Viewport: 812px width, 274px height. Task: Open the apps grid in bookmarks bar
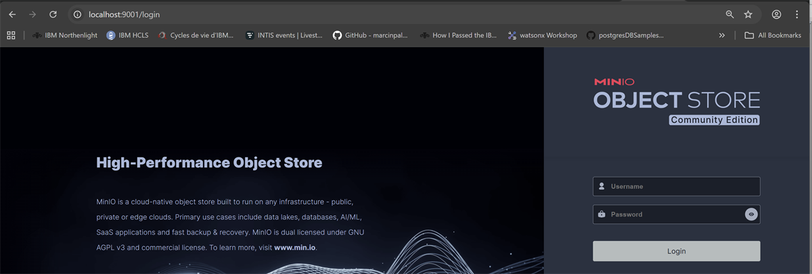[11, 35]
